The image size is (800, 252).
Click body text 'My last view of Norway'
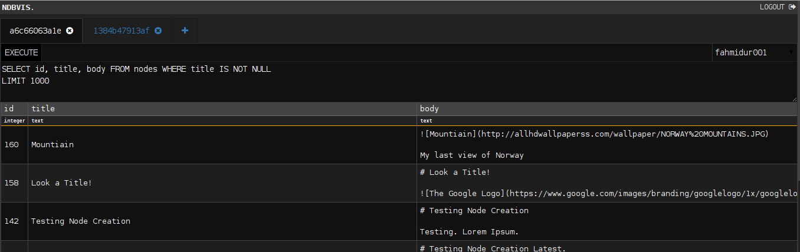pos(472,155)
